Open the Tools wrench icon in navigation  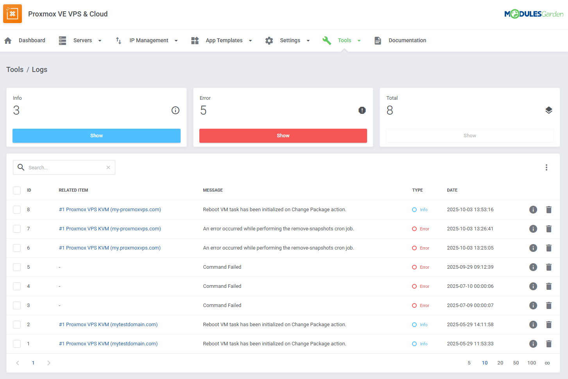(x=327, y=40)
